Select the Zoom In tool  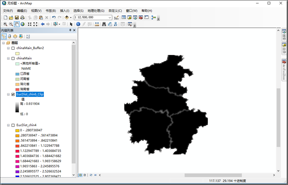click(x=5, y=24)
